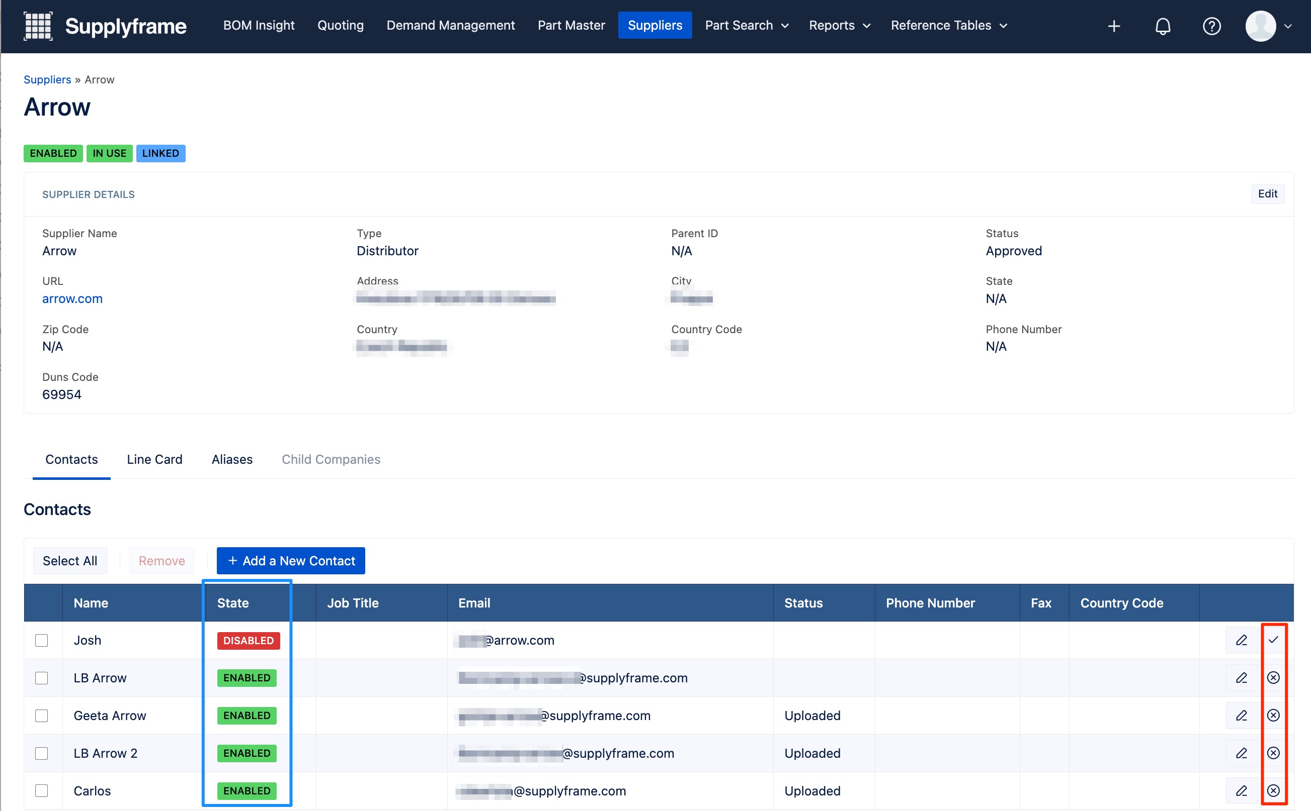Viewport: 1311px width, 811px height.
Task: Click the Phone Number column header
Action: click(x=930, y=603)
